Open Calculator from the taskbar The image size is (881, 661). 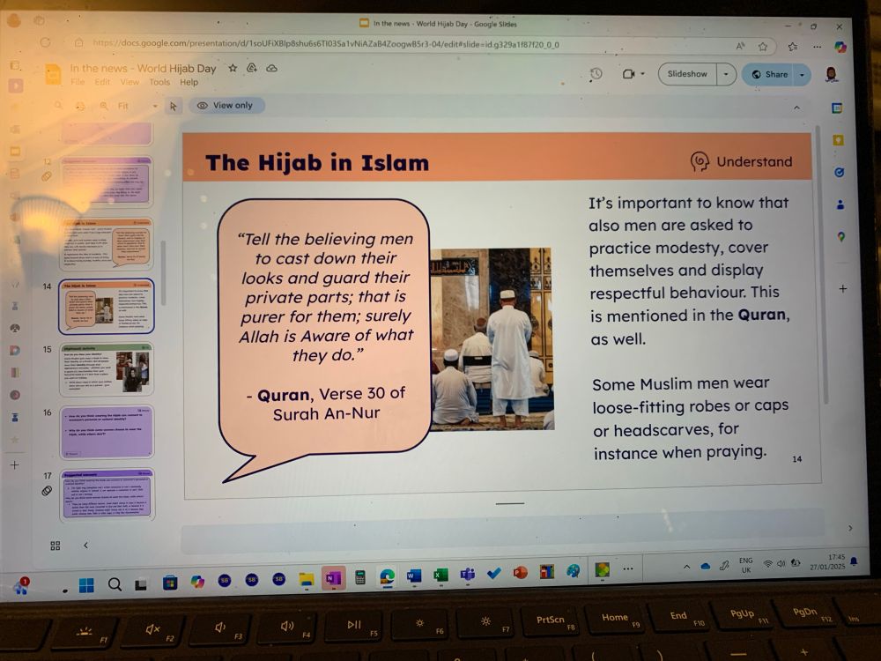tap(360, 577)
